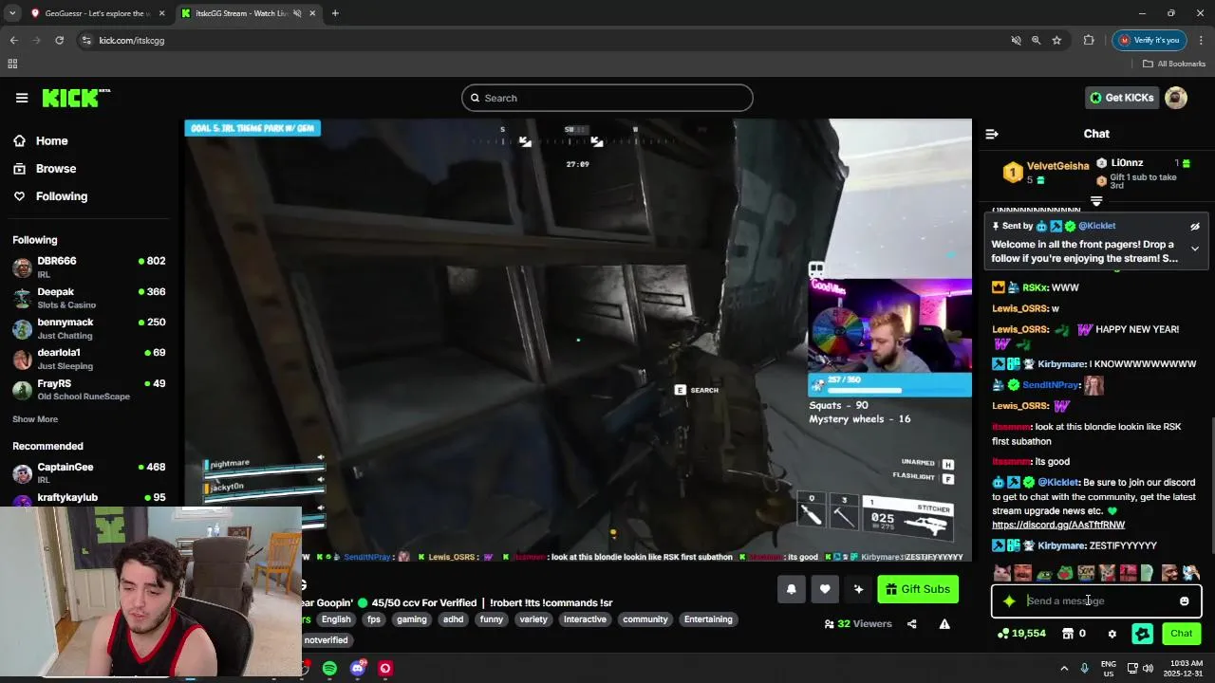Viewport: 1215px width, 683px height.
Task: Click the Interactive tag
Action: (585, 619)
